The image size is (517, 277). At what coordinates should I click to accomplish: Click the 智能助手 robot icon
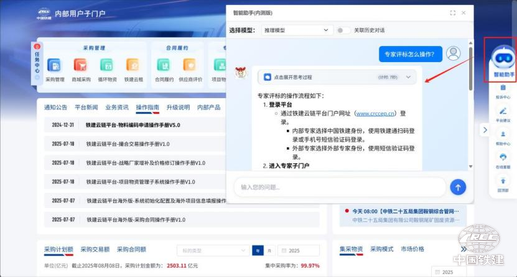[503, 58]
